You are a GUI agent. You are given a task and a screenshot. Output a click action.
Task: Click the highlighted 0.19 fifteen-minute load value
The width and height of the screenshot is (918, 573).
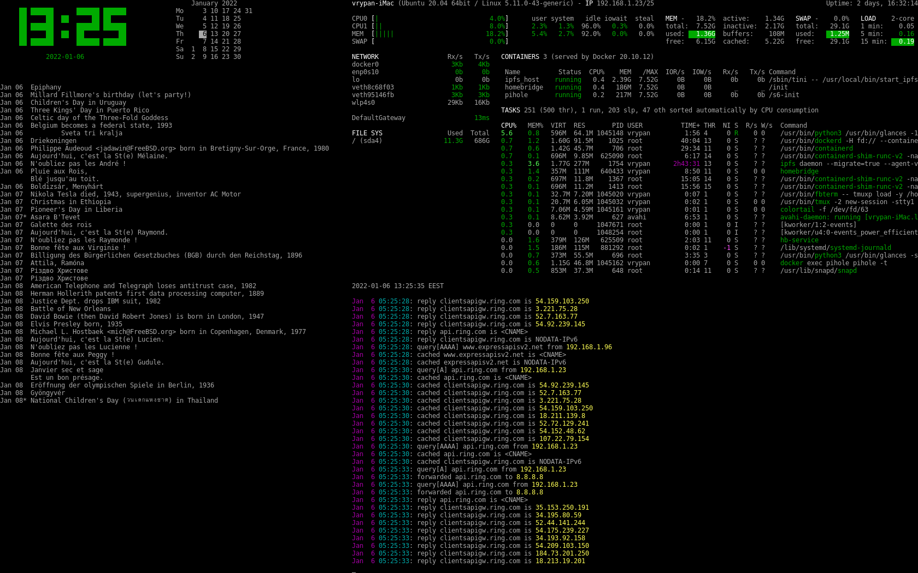[x=903, y=41]
